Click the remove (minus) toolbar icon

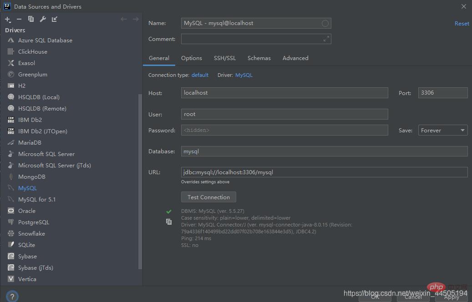pos(19,19)
